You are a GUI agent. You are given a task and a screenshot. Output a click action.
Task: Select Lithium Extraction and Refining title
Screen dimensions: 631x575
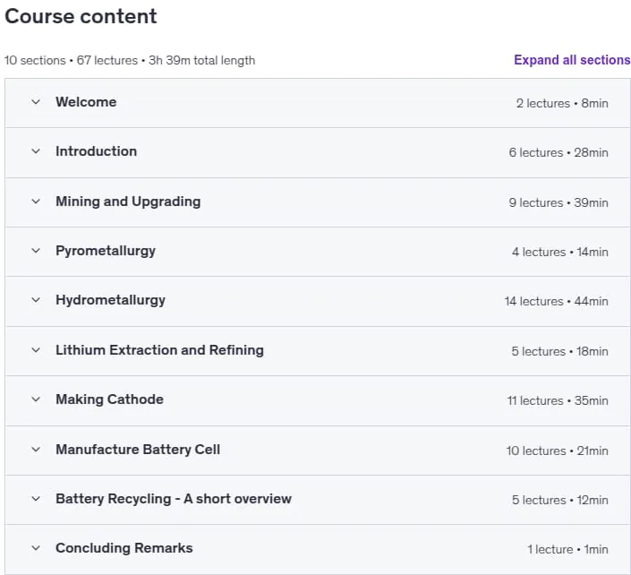click(159, 350)
